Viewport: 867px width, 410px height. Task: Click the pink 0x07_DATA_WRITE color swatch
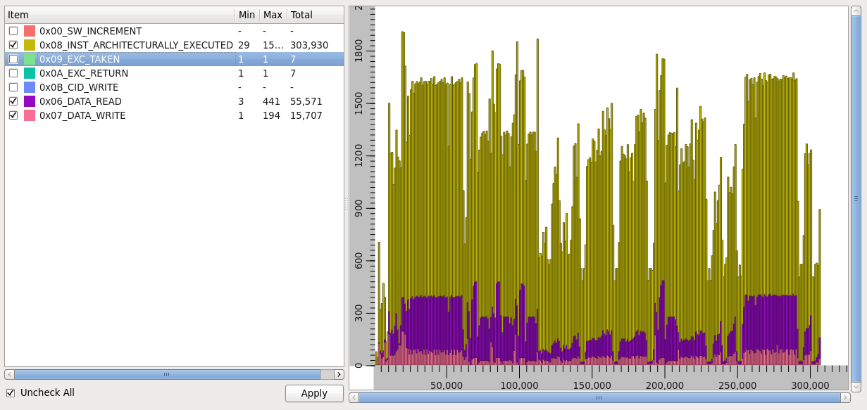tap(30, 115)
